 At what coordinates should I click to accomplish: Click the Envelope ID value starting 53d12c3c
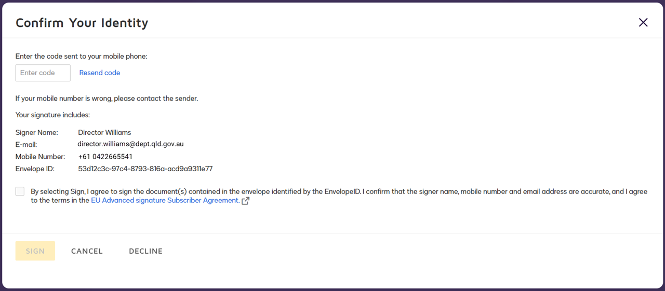(x=145, y=169)
